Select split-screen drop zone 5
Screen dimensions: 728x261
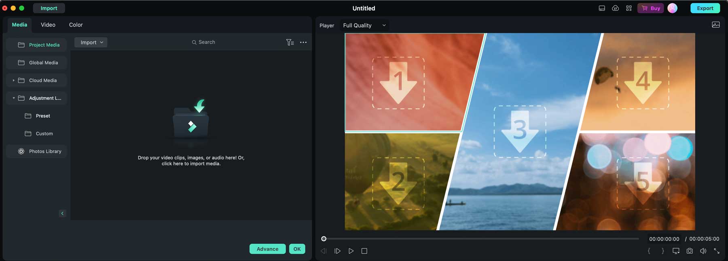coord(643,183)
